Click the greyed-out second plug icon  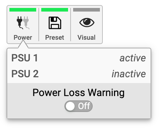(26, 22)
